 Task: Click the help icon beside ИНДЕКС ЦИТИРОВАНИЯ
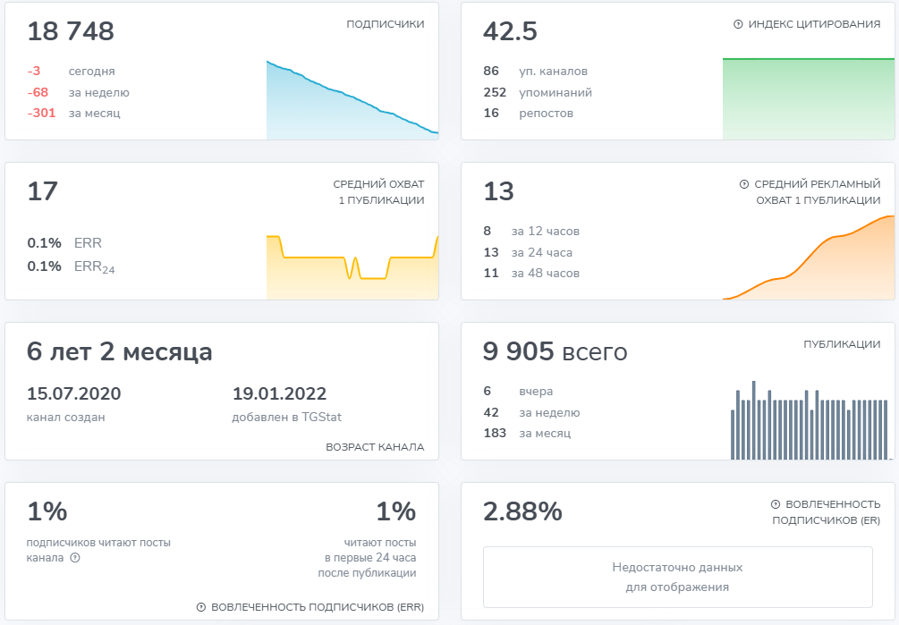(738, 24)
